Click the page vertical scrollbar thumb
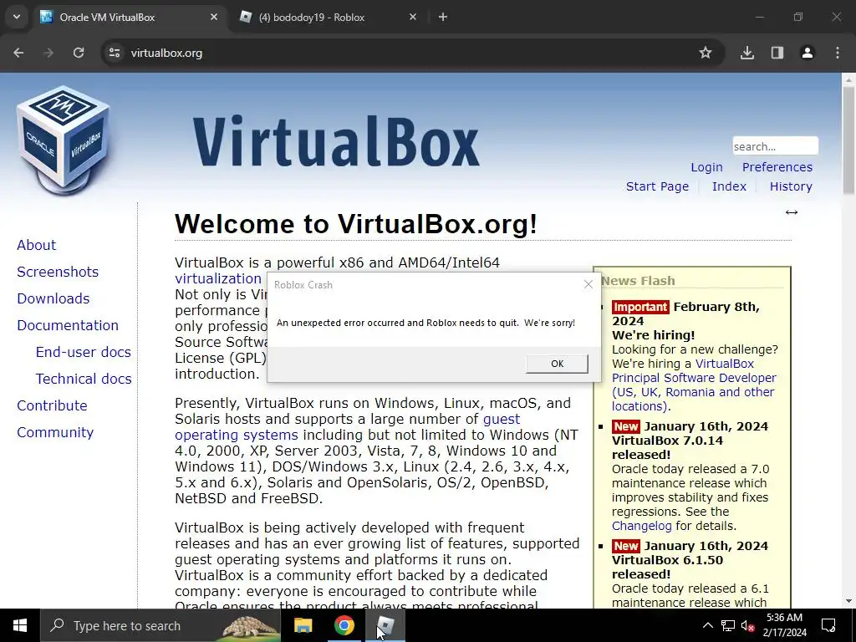The height and width of the screenshot is (642, 856). [848, 140]
